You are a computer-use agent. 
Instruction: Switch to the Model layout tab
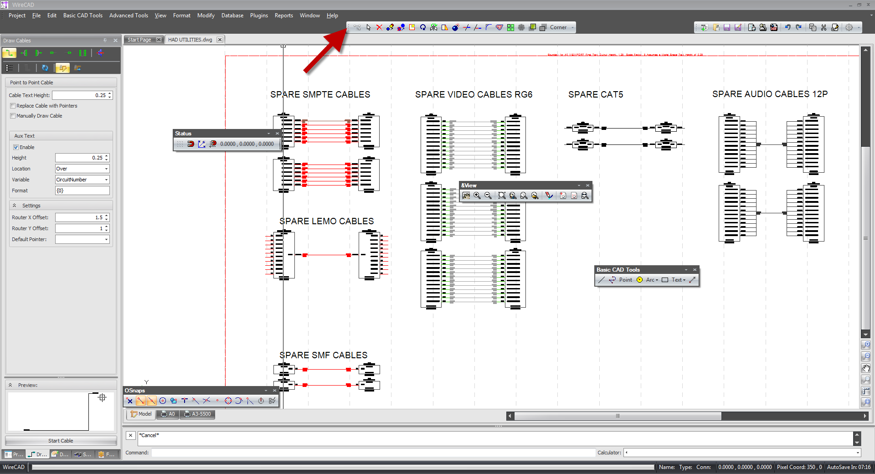click(141, 414)
